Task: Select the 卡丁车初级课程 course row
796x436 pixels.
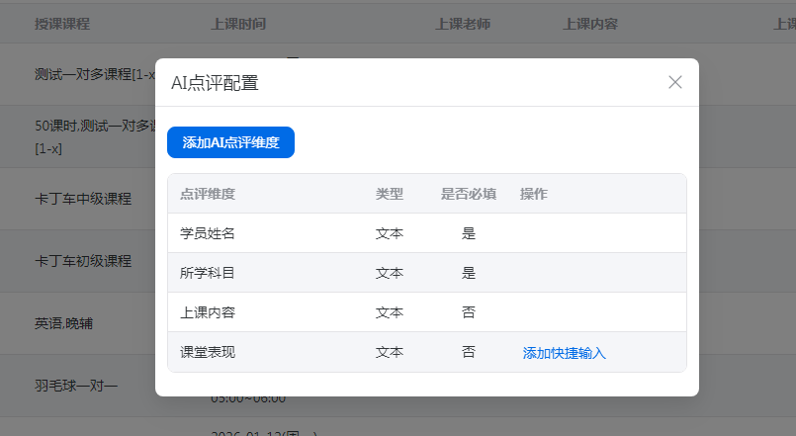Action: 83,261
